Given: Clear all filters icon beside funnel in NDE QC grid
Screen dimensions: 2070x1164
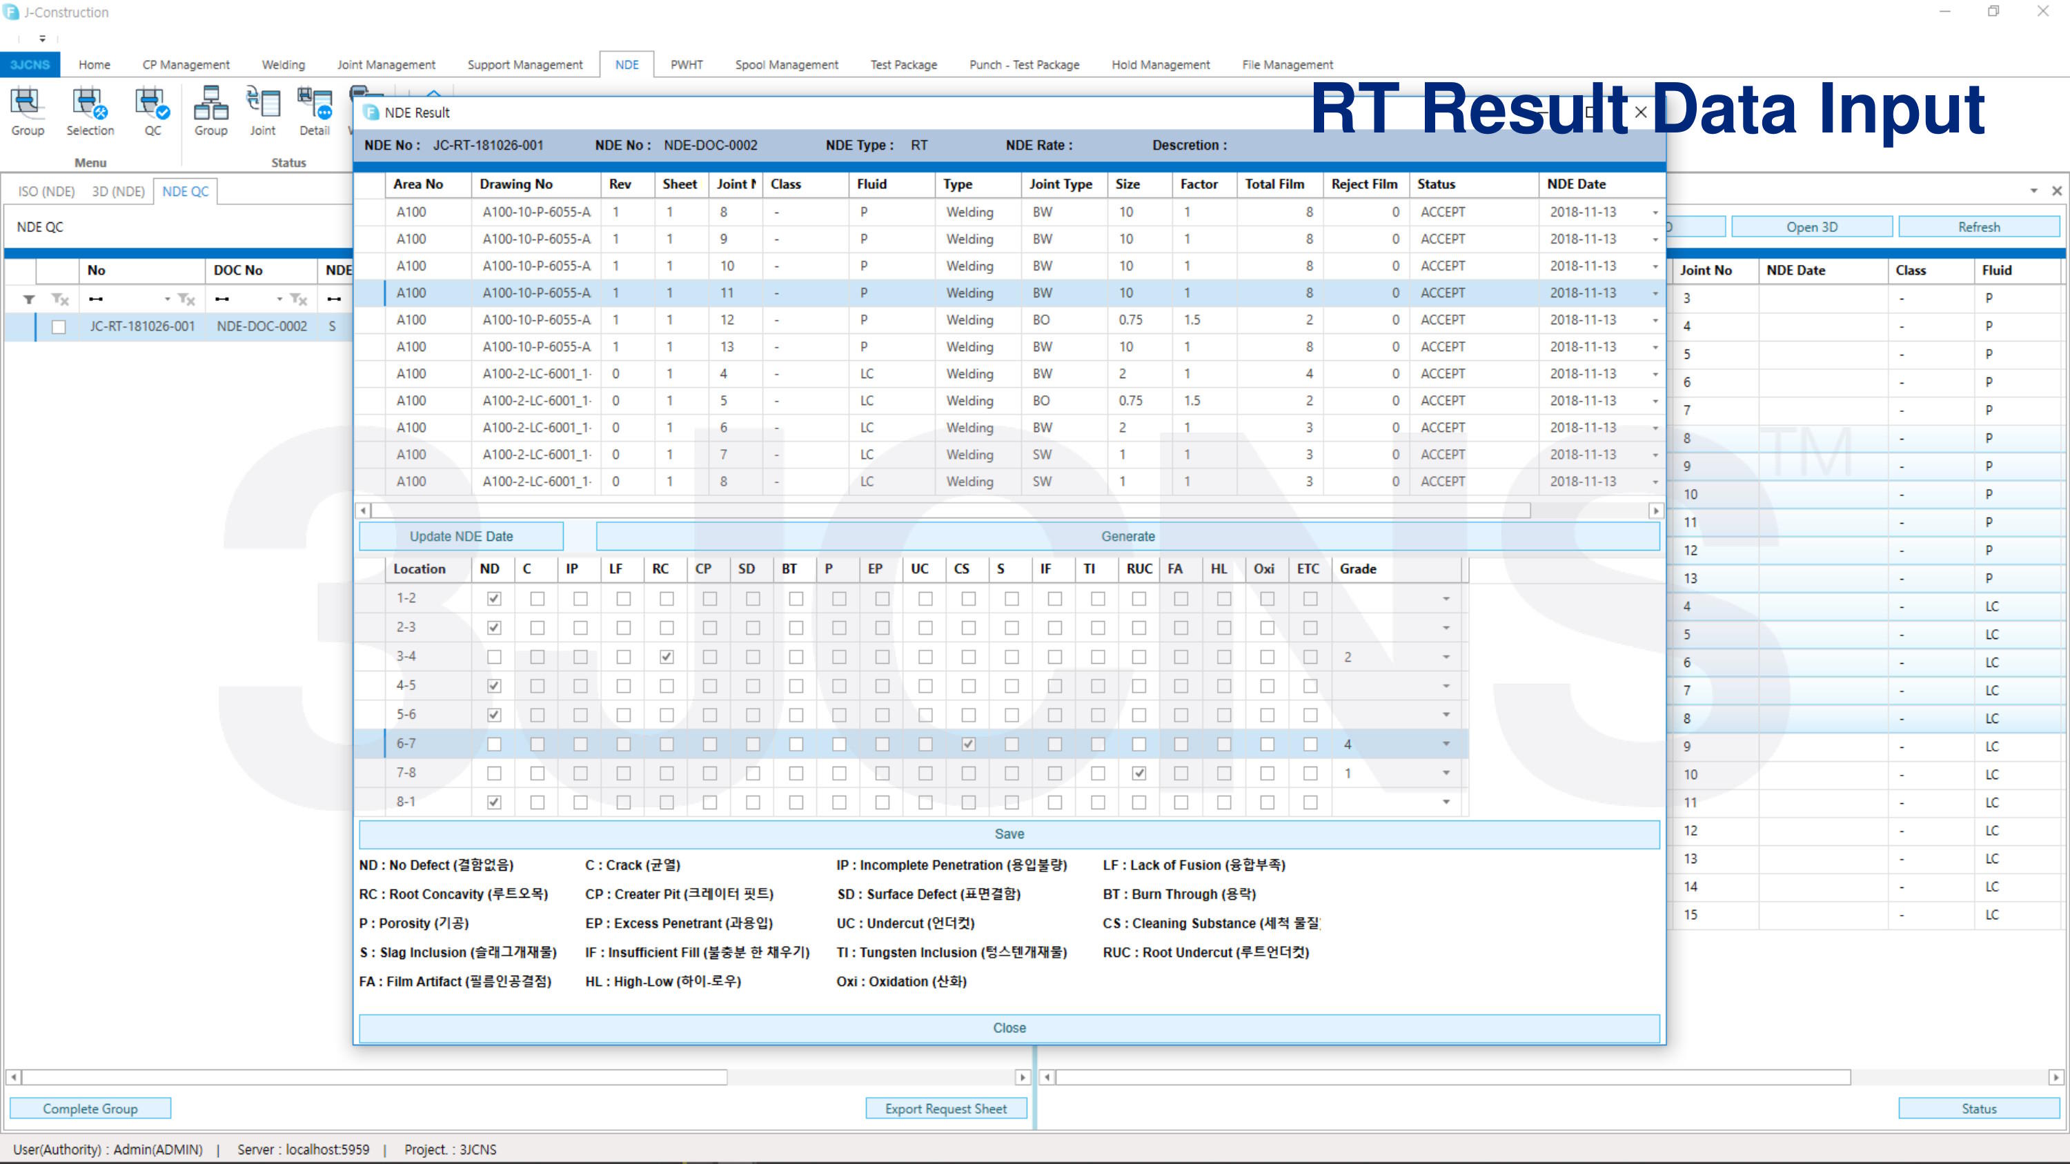Looking at the screenshot, I should coord(60,299).
